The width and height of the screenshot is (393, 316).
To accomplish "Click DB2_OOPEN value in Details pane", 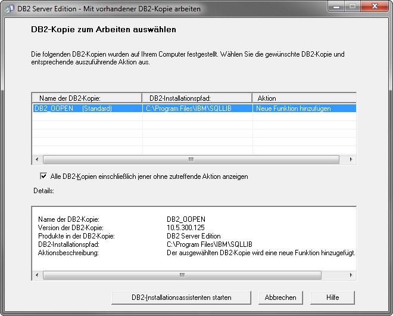I will pos(186,219).
